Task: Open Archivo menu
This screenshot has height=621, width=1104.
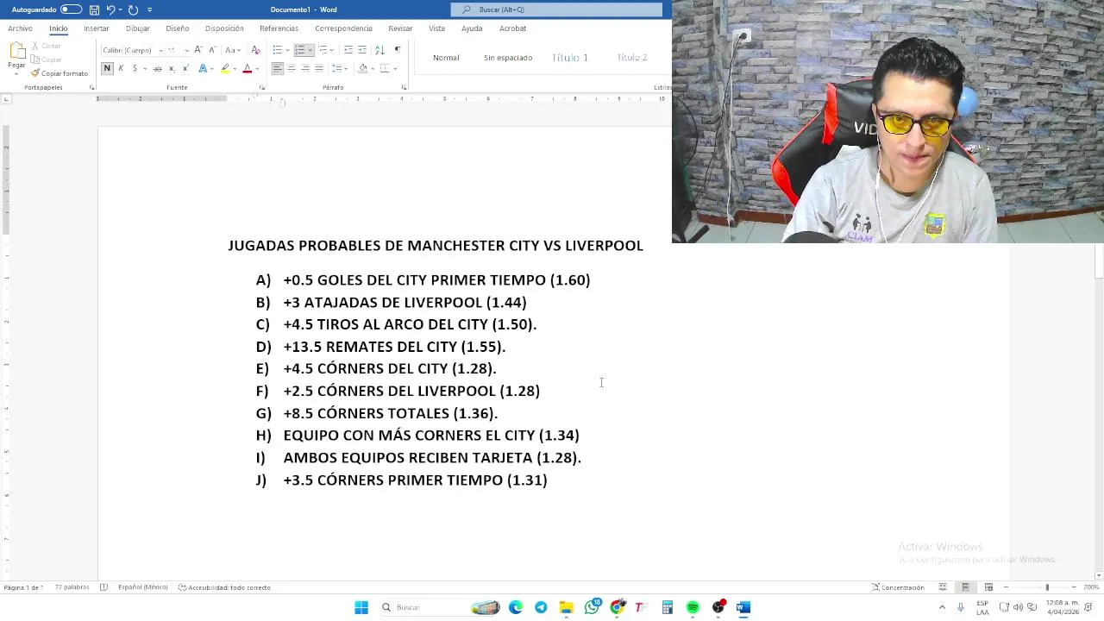Action: click(20, 28)
